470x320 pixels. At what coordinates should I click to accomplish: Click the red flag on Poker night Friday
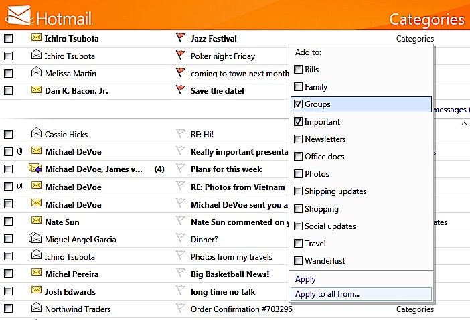tap(179, 56)
